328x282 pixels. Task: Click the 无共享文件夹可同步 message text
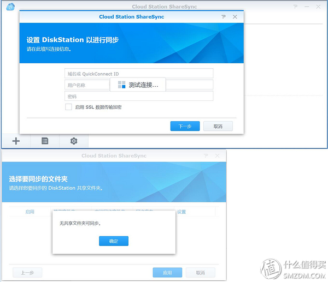pos(80,223)
